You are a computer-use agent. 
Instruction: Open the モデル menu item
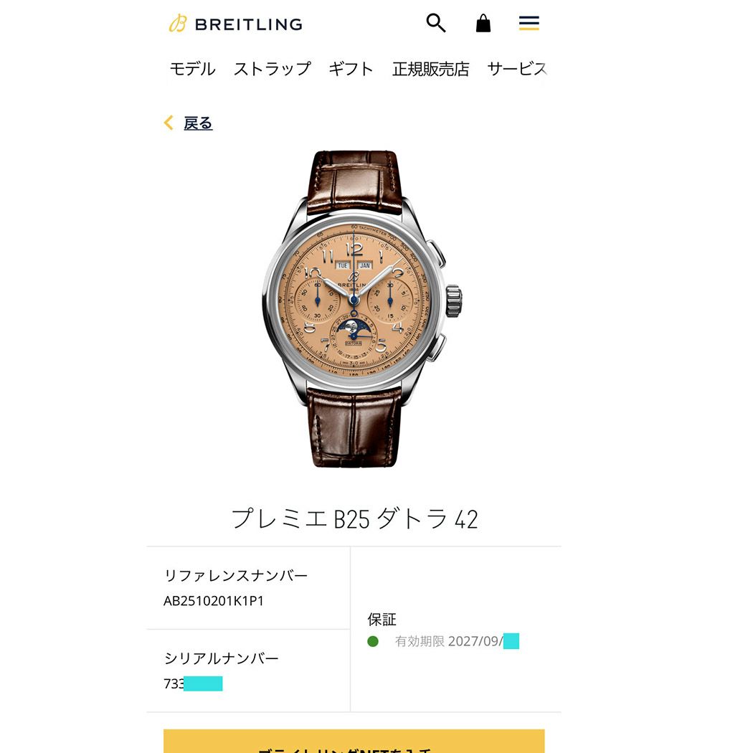coord(193,69)
